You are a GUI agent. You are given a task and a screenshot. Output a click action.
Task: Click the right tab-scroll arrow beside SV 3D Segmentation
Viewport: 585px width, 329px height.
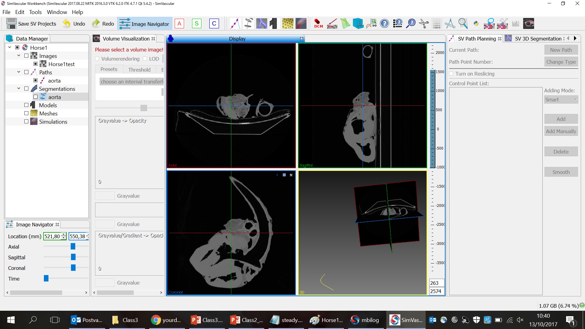(x=575, y=38)
